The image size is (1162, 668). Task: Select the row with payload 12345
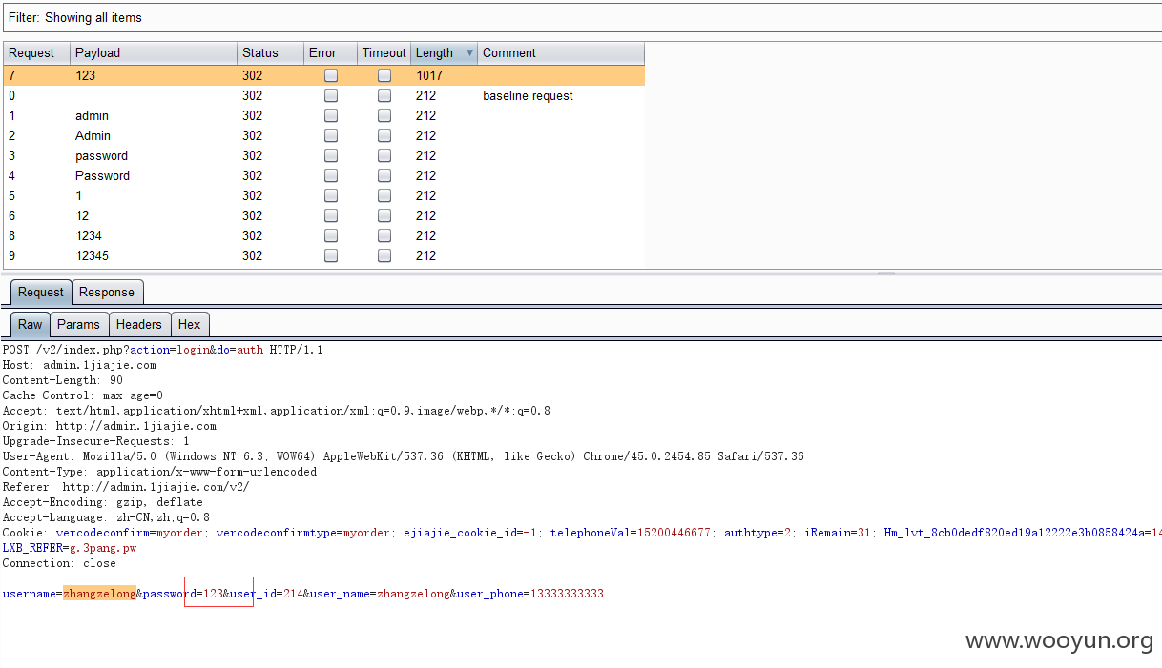pos(324,255)
